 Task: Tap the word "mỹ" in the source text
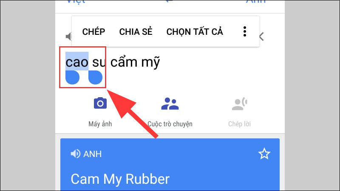[151, 63]
